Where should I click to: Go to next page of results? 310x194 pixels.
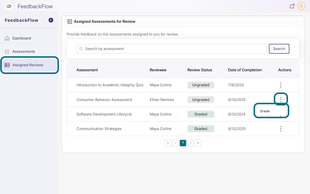pyautogui.click(x=190, y=143)
